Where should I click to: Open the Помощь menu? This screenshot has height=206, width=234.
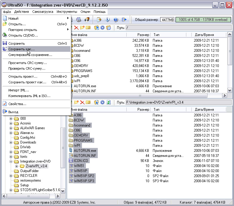point(100,12)
